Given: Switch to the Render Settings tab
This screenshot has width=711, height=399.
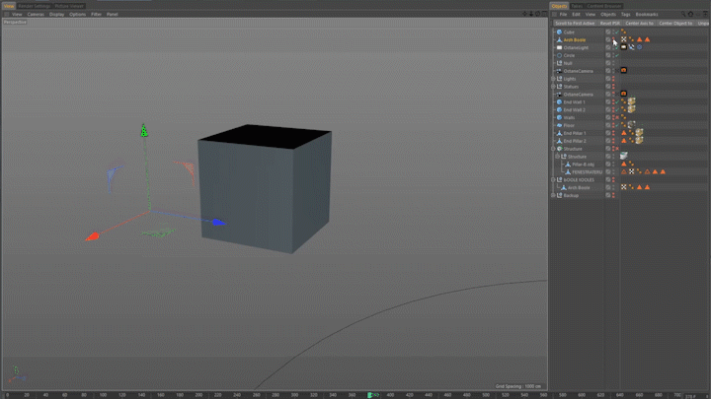Looking at the screenshot, I should coord(34,5).
